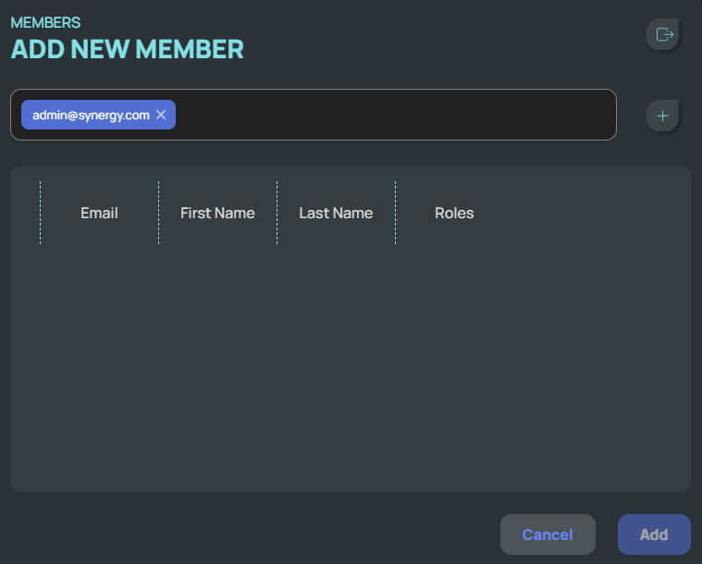Click the exit icon at top right
Screen dimensions: 702x564
point(663,35)
